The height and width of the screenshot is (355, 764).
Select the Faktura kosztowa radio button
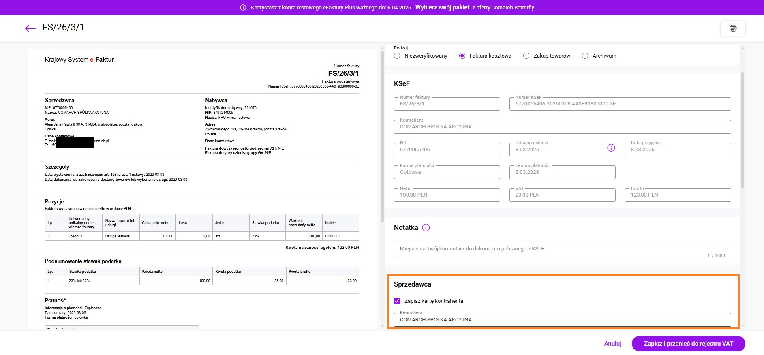(462, 56)
